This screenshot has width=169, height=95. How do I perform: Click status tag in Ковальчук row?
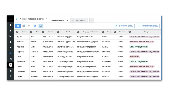click(139, 61)
